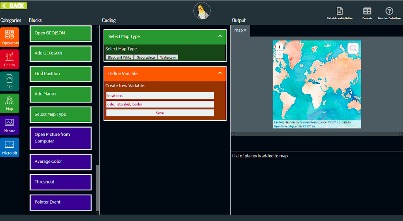Save the new variable
Screen dimensions: 403x221
(160, 113)
